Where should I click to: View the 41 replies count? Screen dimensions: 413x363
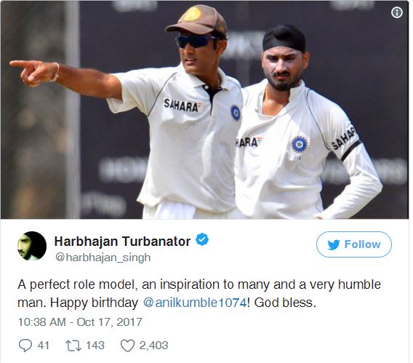click(x=44, y=346)
